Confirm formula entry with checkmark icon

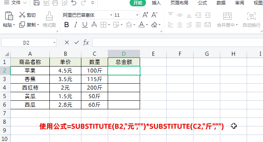(77, 42)
